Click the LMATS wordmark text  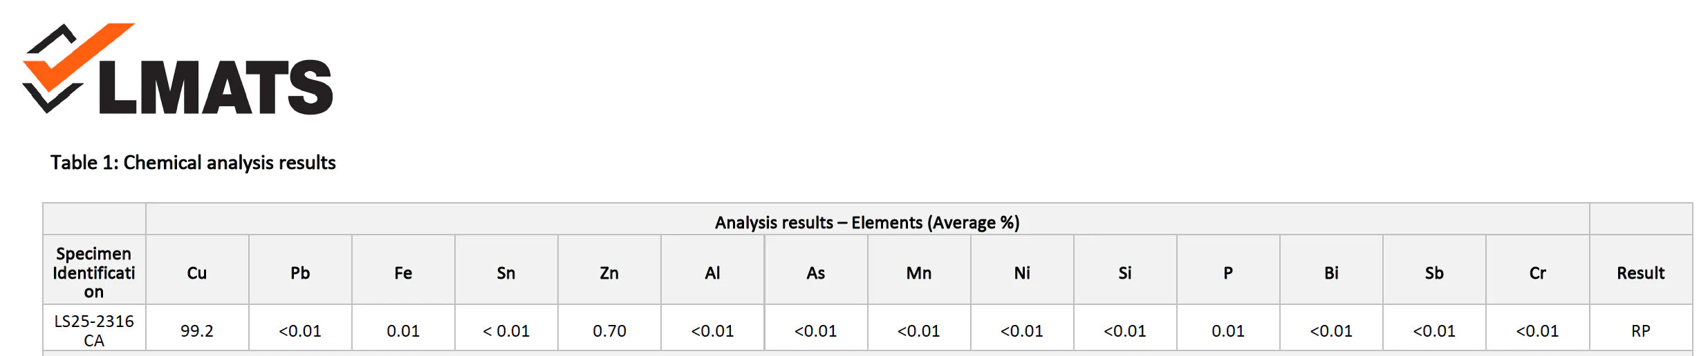[216, 88]
